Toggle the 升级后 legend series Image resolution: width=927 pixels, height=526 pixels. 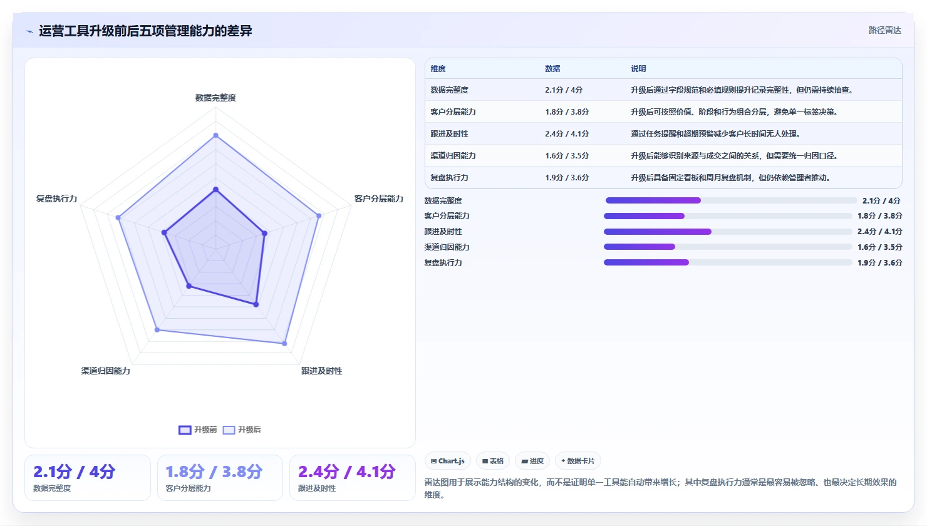242,430
